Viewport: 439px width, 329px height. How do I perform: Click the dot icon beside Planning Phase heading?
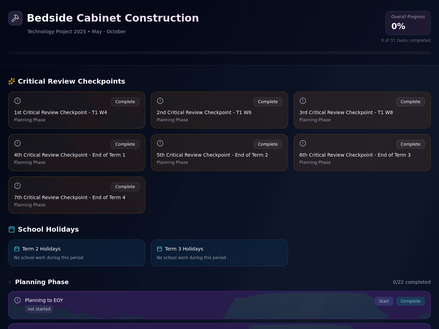[10, 282]
